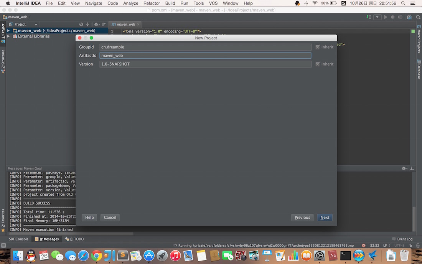
Task: Click the Spotlight search icon in the menu bar
Action: click(403, 3)
